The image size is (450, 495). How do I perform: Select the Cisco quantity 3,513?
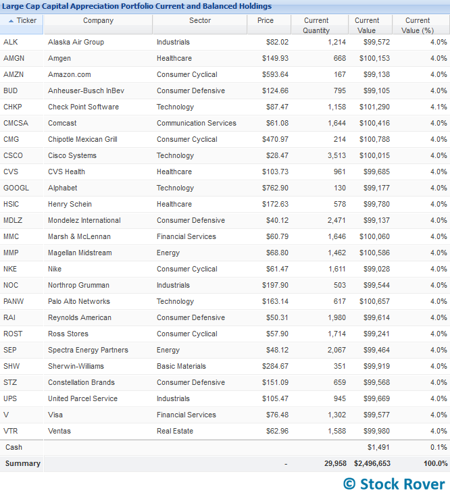pos(336,155)
